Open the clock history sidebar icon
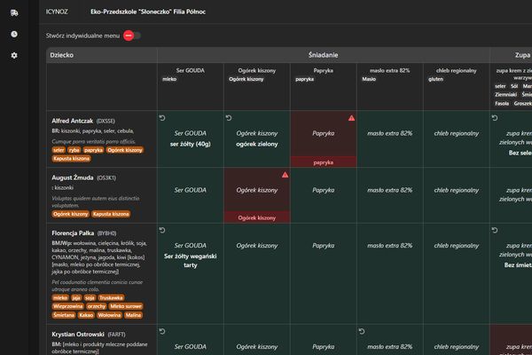Viewport: 532px width, 355px height. point(13,34)
